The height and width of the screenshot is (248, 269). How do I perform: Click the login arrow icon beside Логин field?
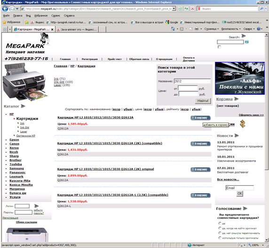tap(37, 206)
